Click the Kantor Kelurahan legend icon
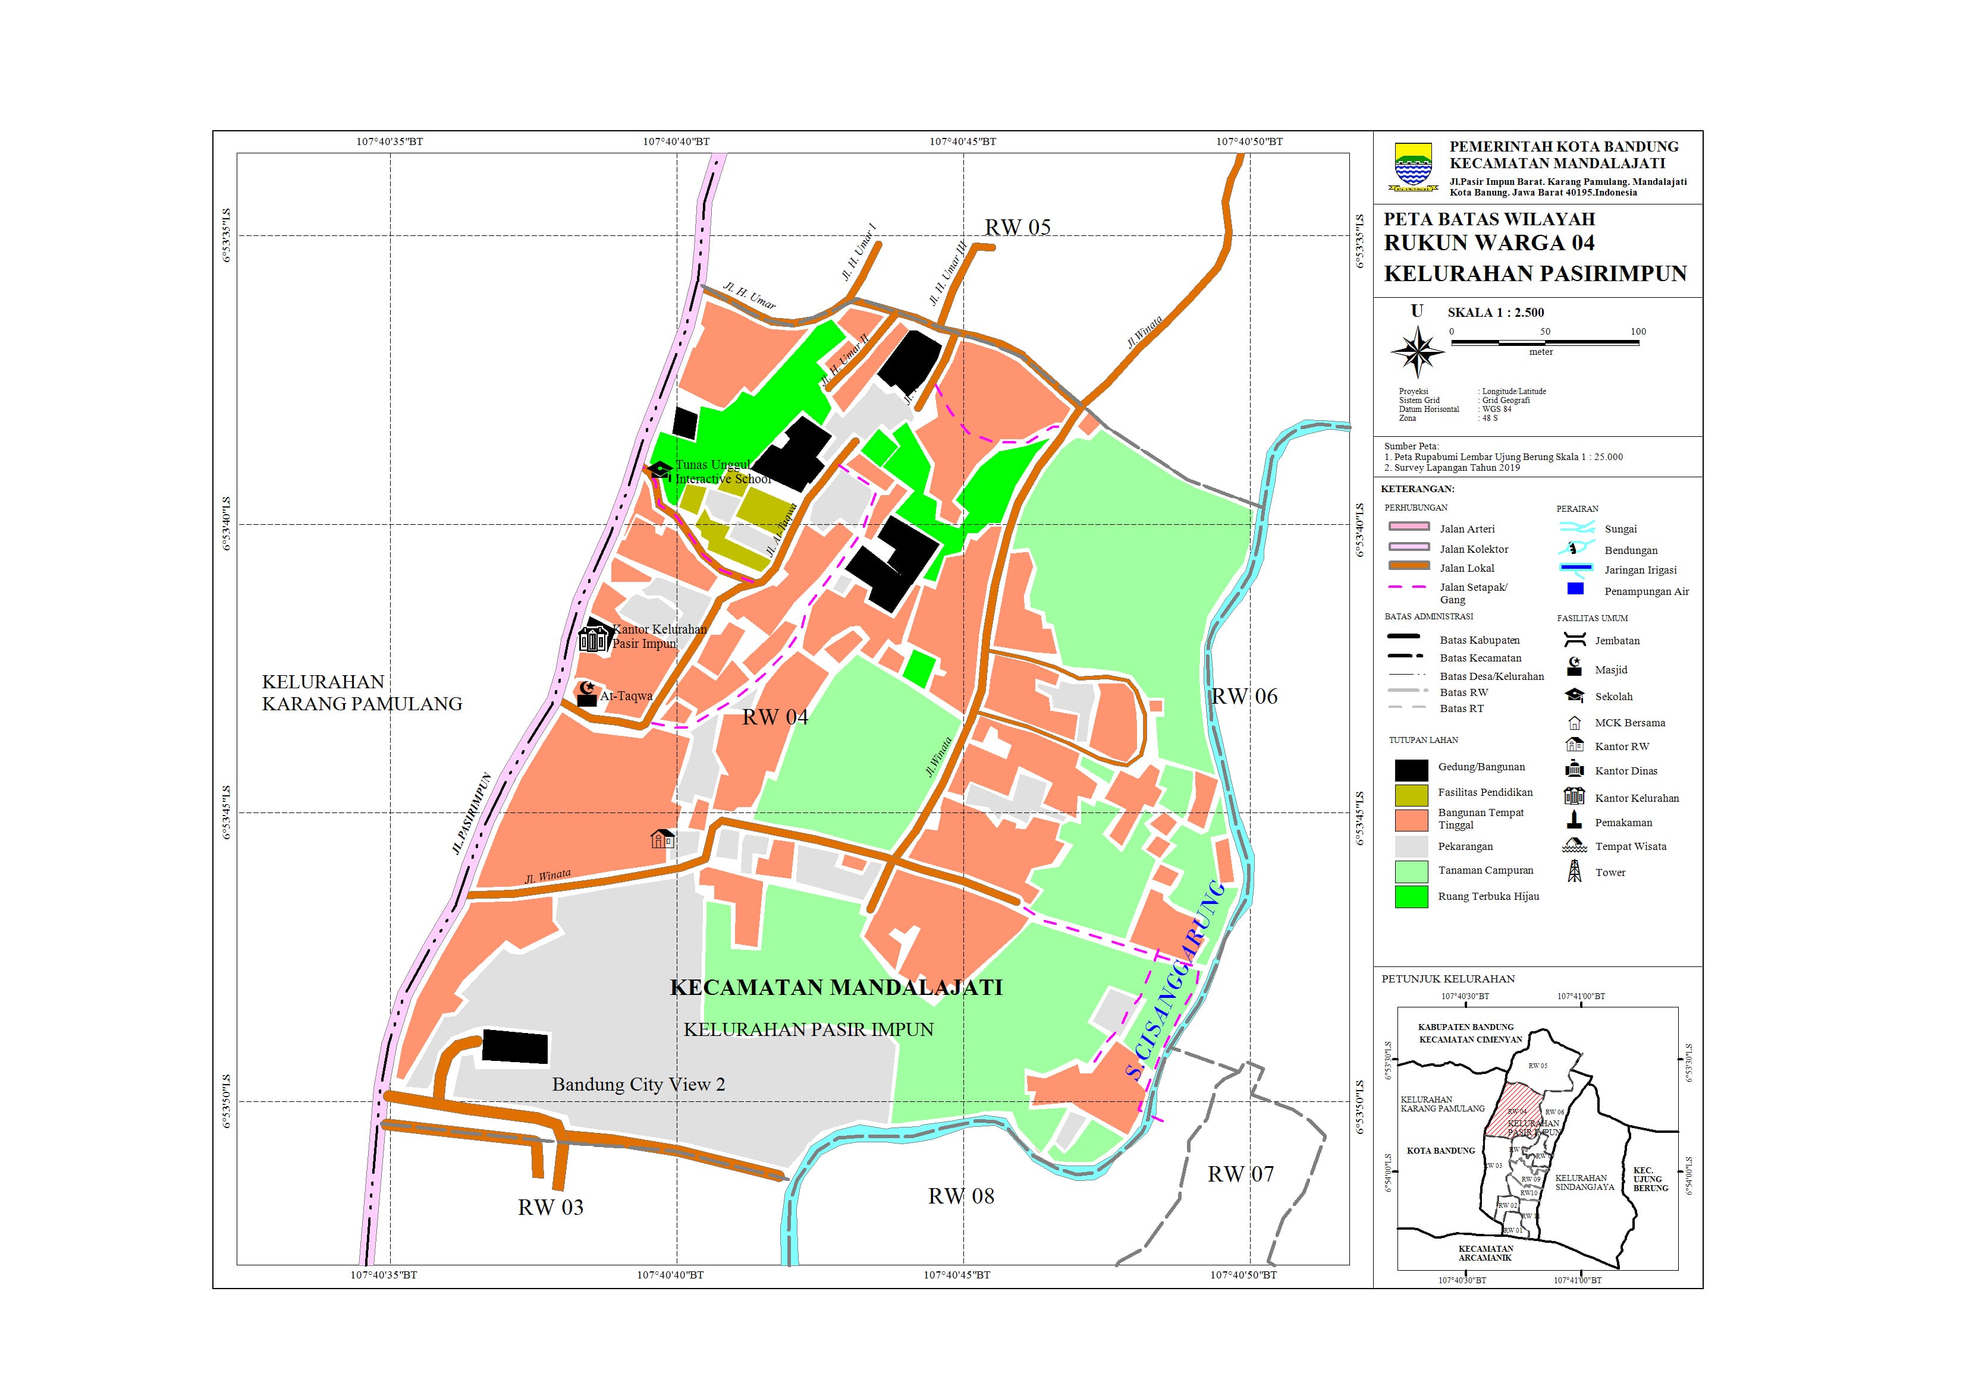This screenshot has height=1389, width=1966. tap(1574, 797)
